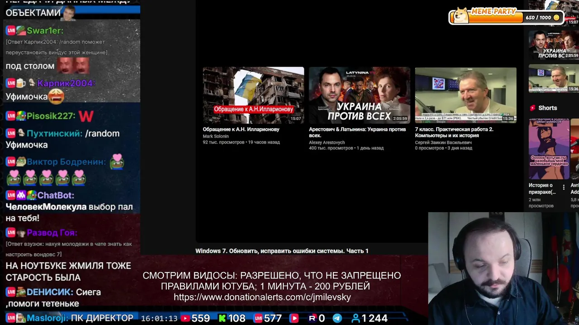
Task: Click the LIVE badge beside 577
Action: [258, 318]
